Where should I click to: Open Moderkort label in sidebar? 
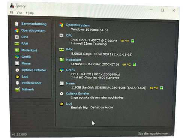pyautogui.click(x=29, y=50)
